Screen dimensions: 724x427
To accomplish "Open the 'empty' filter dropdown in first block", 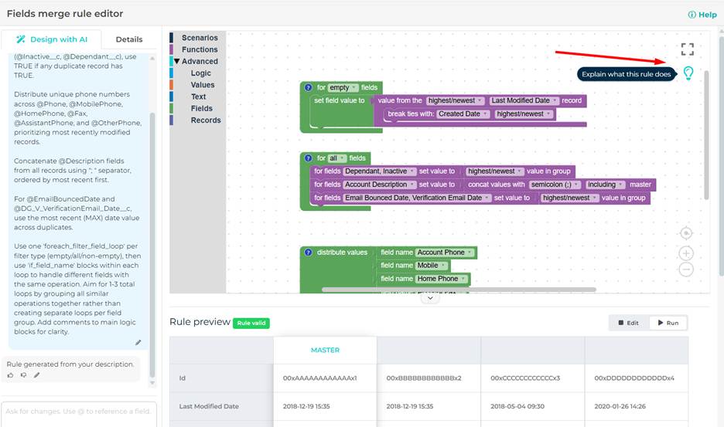I will [340, 88].
